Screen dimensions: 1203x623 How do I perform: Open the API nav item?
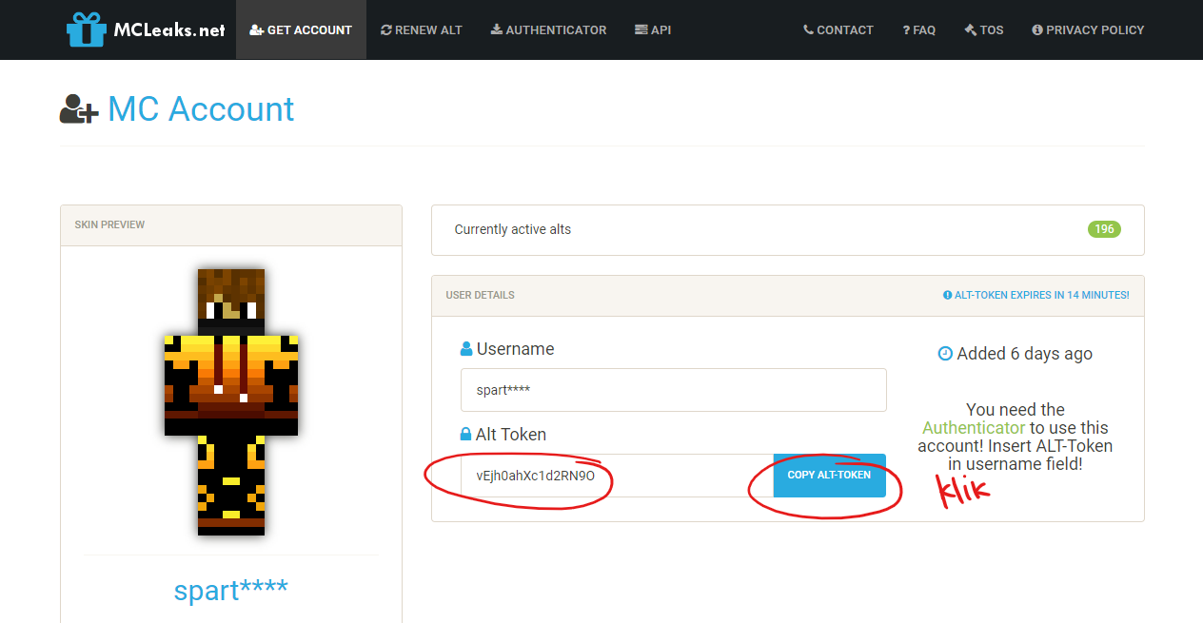tap(653, 29)
